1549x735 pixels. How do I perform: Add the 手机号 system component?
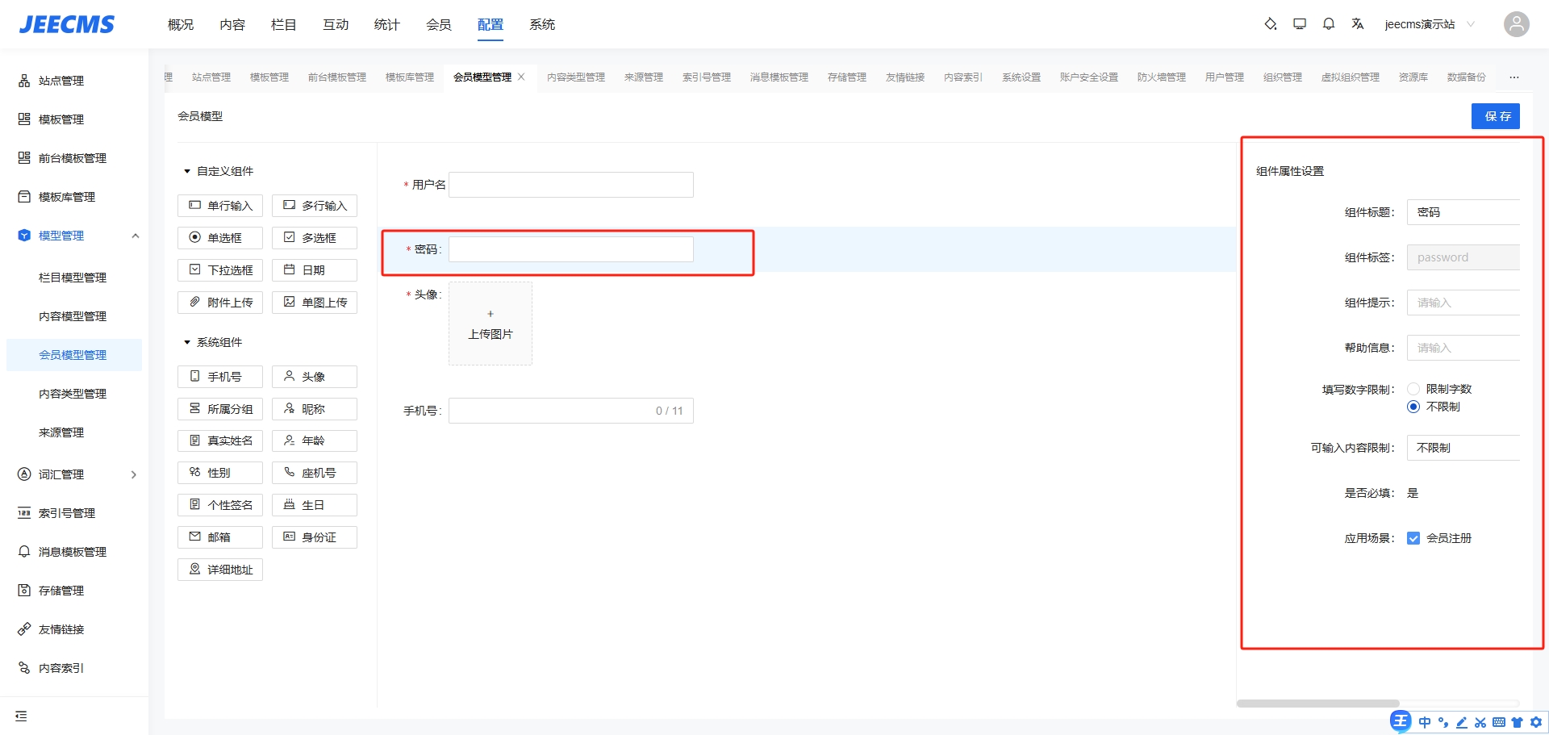220,377
